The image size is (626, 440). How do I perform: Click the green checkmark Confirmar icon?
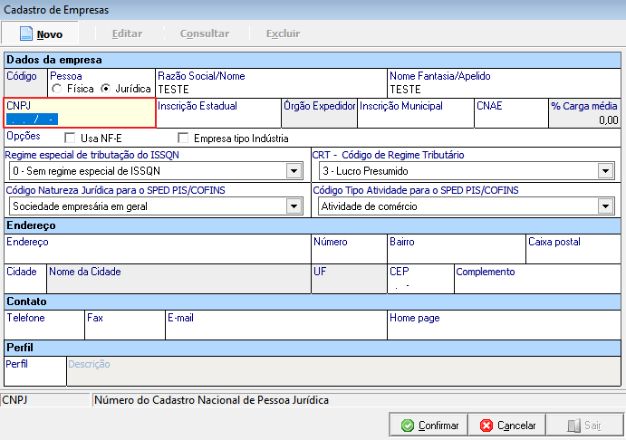408,426
